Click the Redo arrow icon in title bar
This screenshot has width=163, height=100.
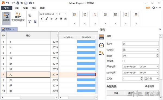pos(13,3)
